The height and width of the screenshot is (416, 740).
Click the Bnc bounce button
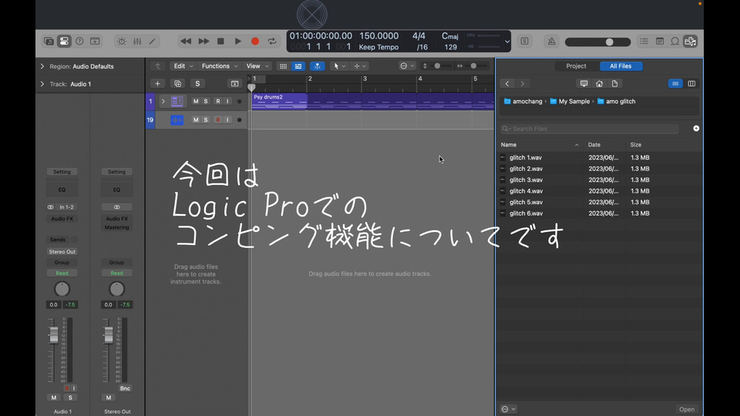125,388
